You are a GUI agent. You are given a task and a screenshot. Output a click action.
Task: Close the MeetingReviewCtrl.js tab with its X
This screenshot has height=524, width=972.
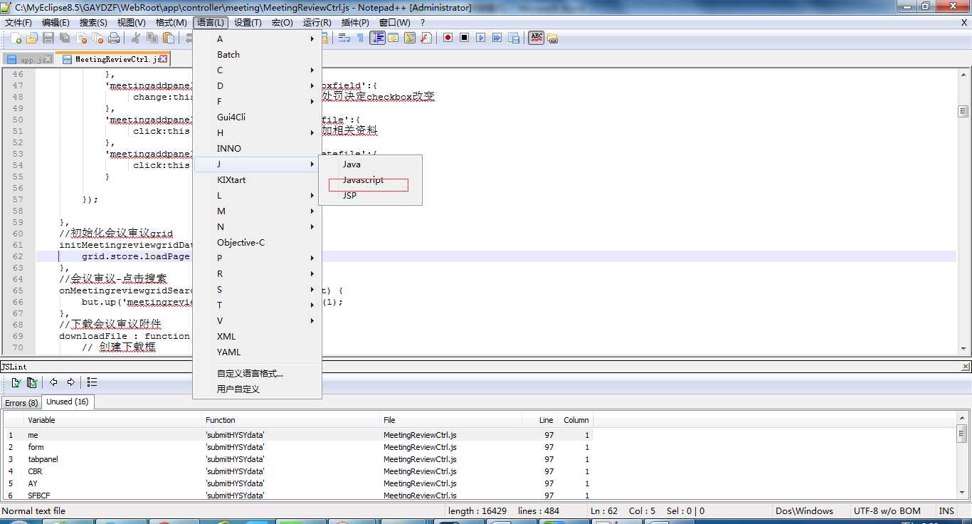164,59
